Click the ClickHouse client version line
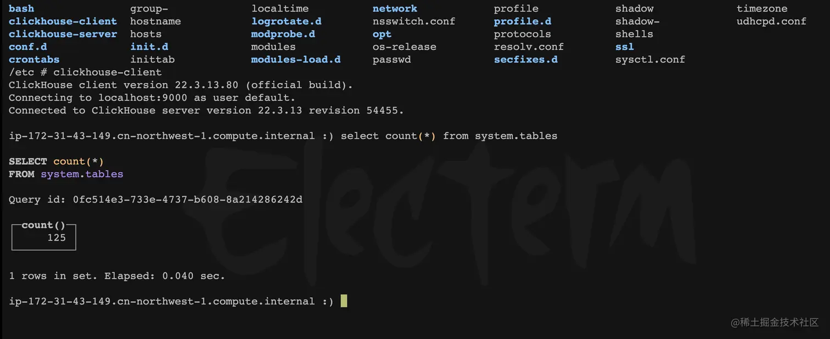830x339 pixels. point(181,85)
